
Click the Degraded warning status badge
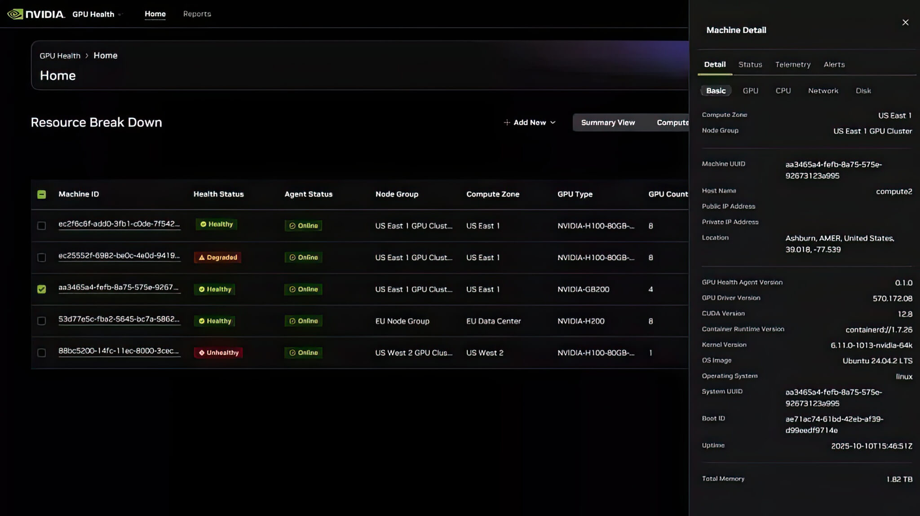[217, 258]
